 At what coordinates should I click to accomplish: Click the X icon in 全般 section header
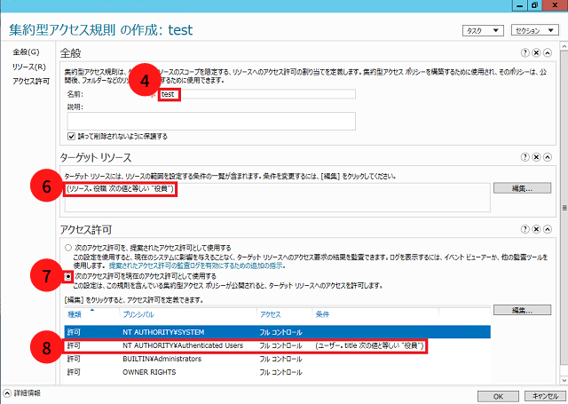[x=538, y=53]
